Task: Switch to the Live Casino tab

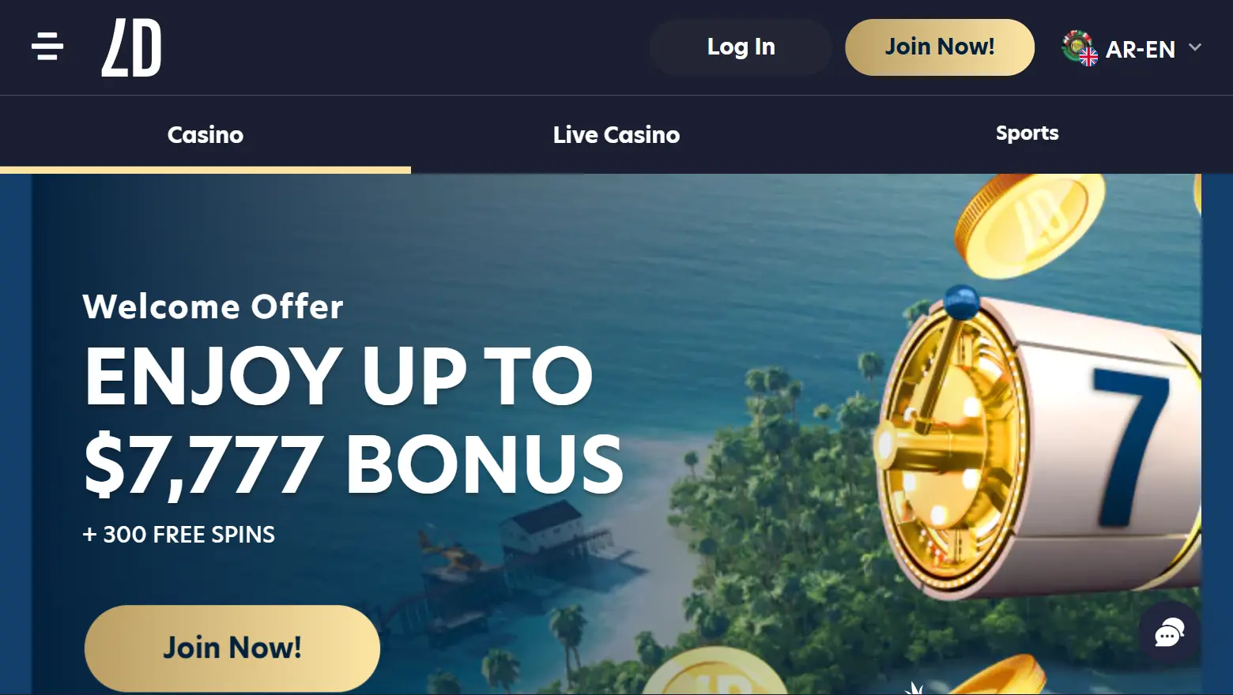Action: coord(616,135)
